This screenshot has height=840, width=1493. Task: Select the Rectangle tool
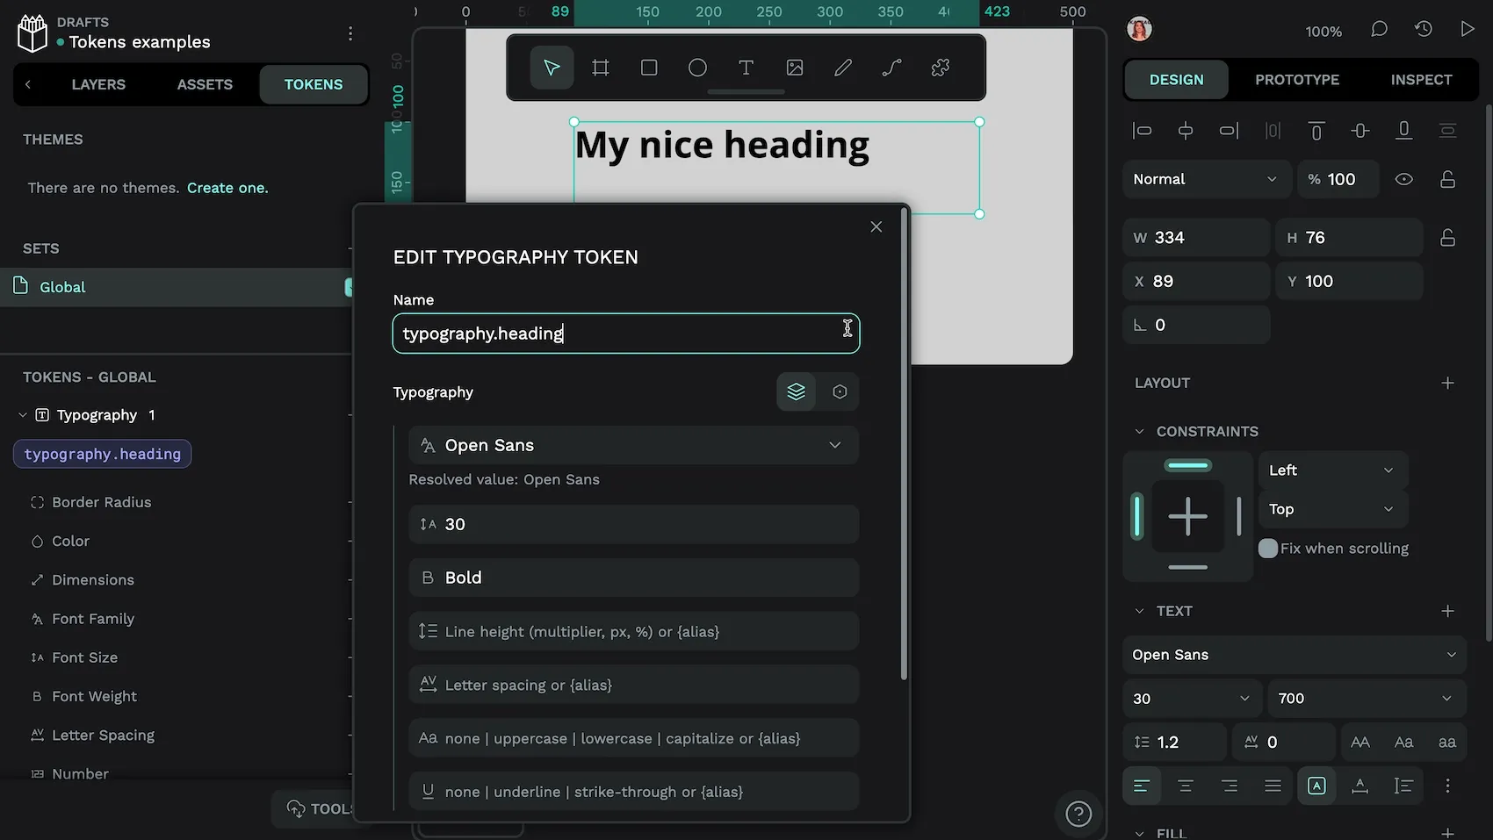[649, 68]
